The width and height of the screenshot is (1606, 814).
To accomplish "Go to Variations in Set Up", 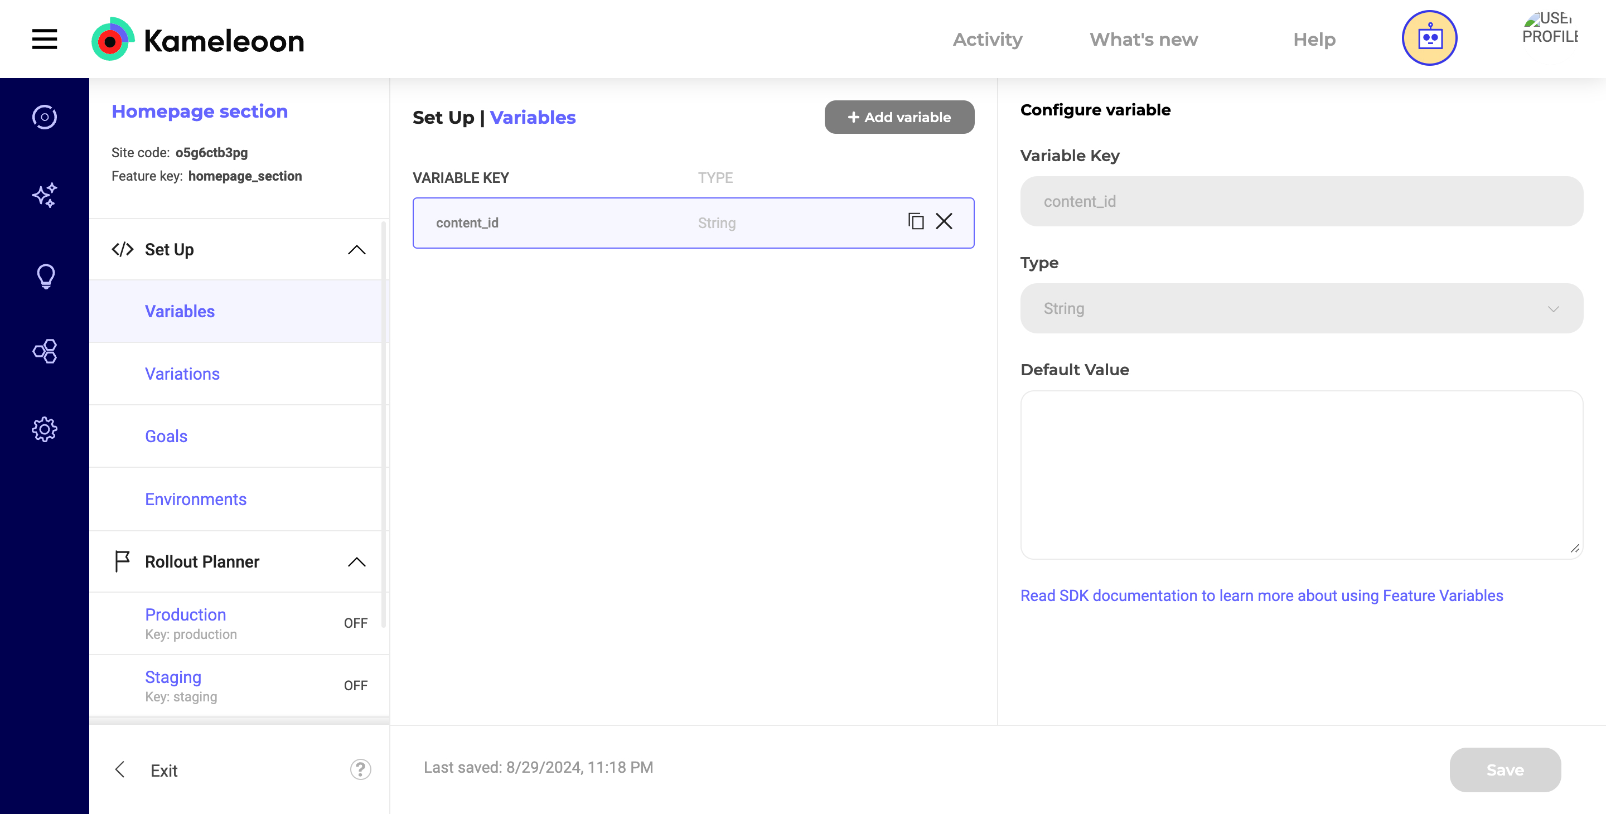I will 182,374.
